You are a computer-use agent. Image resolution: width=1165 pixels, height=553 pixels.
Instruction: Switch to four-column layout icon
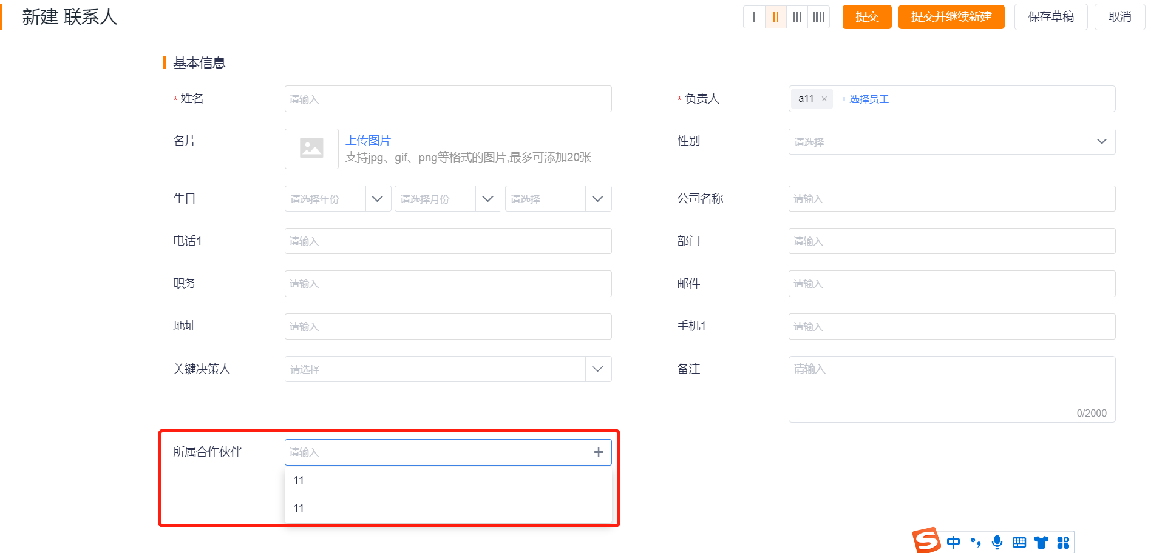819,17
